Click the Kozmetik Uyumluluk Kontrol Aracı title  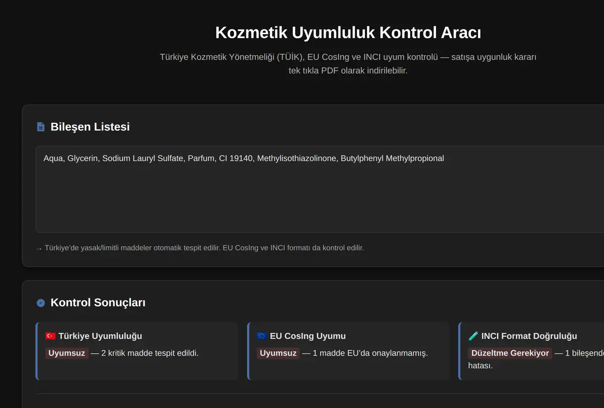348,33
